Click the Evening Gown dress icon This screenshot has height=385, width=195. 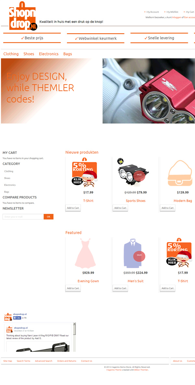[85, 253]
